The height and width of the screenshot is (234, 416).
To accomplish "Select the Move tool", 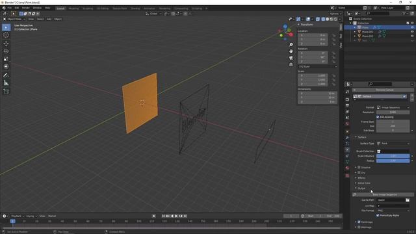I will tap(6, 44).
